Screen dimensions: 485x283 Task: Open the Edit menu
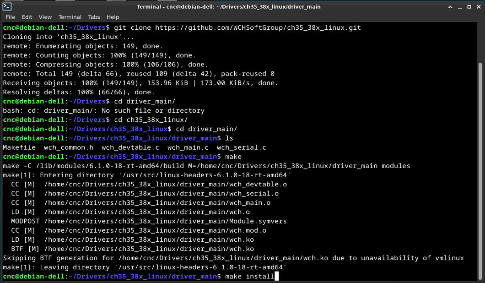(27, 17)
